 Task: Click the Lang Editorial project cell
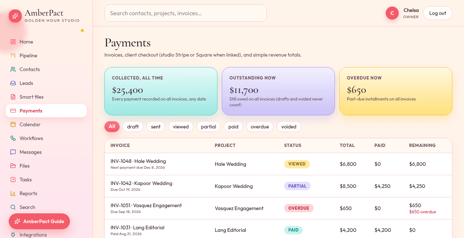230,230
